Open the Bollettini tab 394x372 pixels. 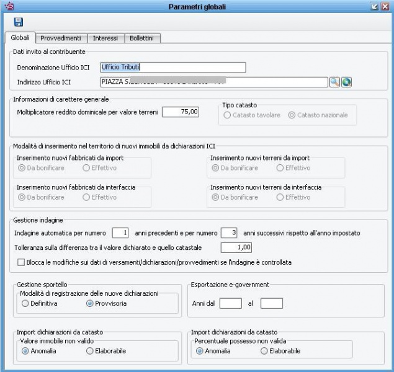[x=141, y=38]
